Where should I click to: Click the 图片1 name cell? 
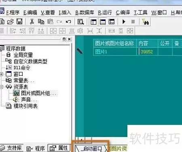click(115, 51)
